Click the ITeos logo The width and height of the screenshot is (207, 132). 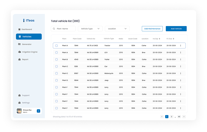click(29, 20)
